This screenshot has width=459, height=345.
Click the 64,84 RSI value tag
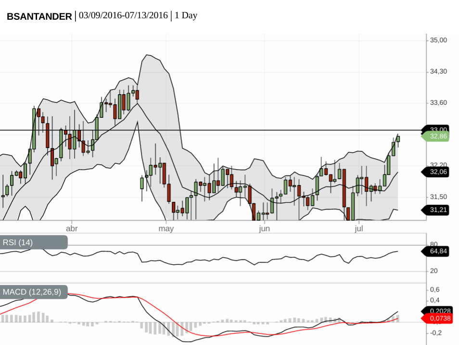point(435,251)
